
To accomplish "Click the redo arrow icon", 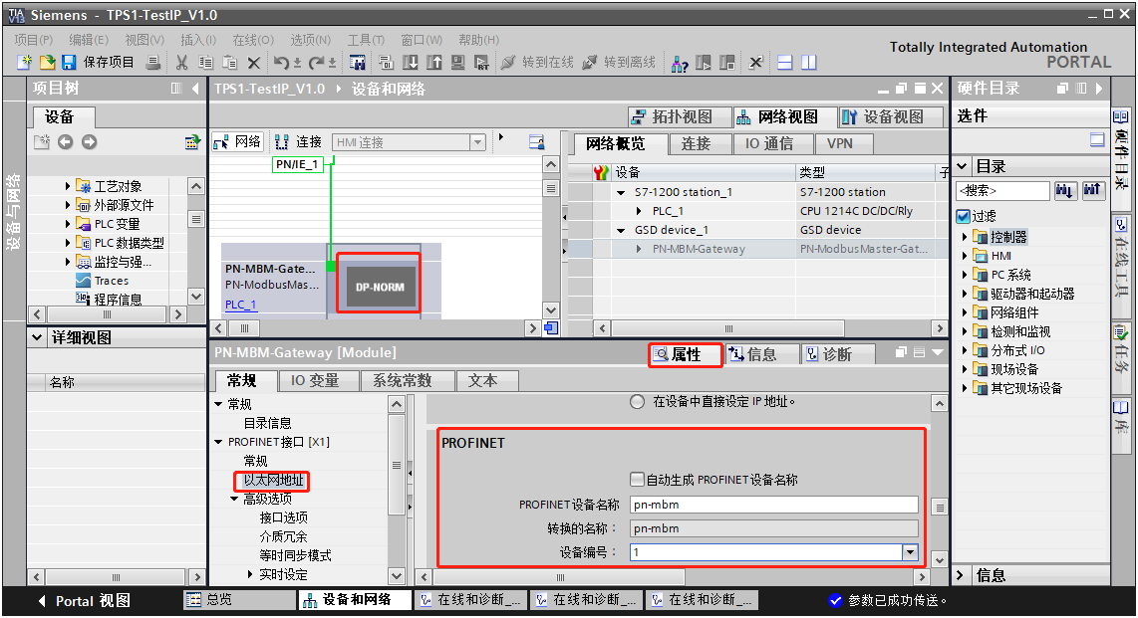I will (317, 63).
